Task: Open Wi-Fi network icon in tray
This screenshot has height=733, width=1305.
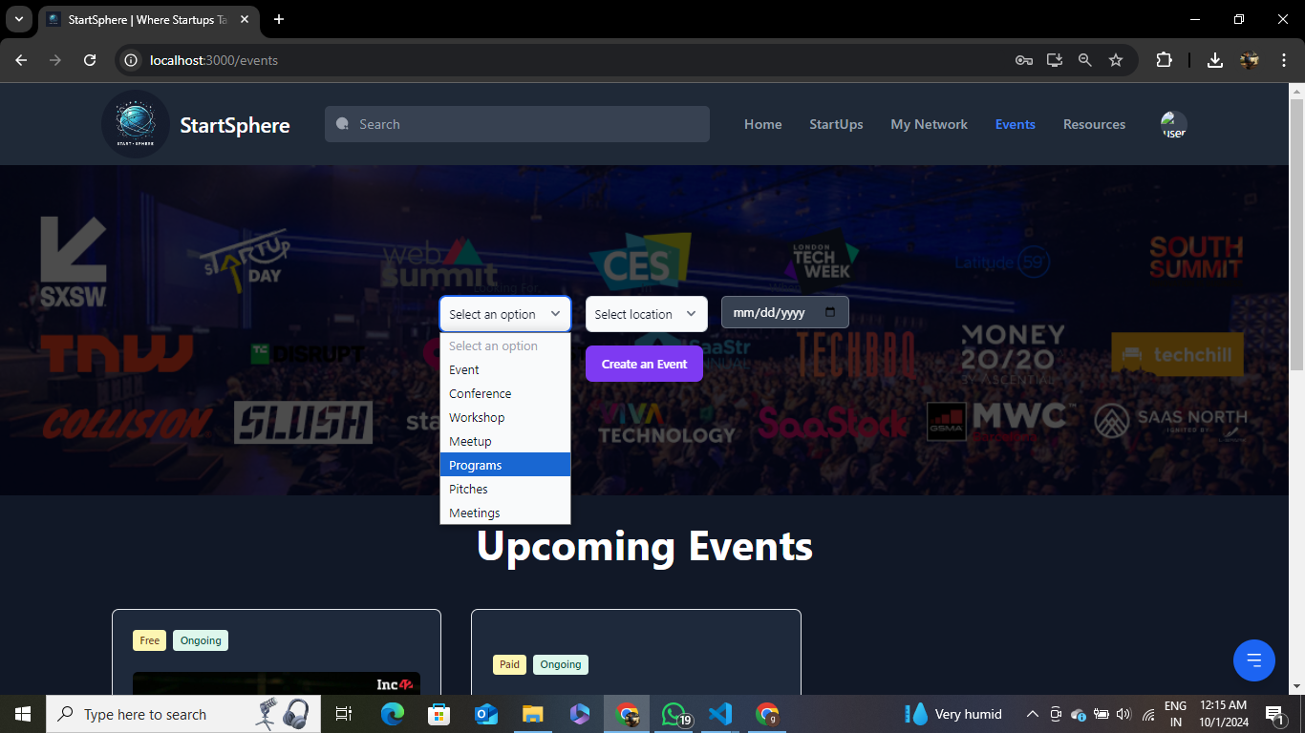Action: [1147, 714]
